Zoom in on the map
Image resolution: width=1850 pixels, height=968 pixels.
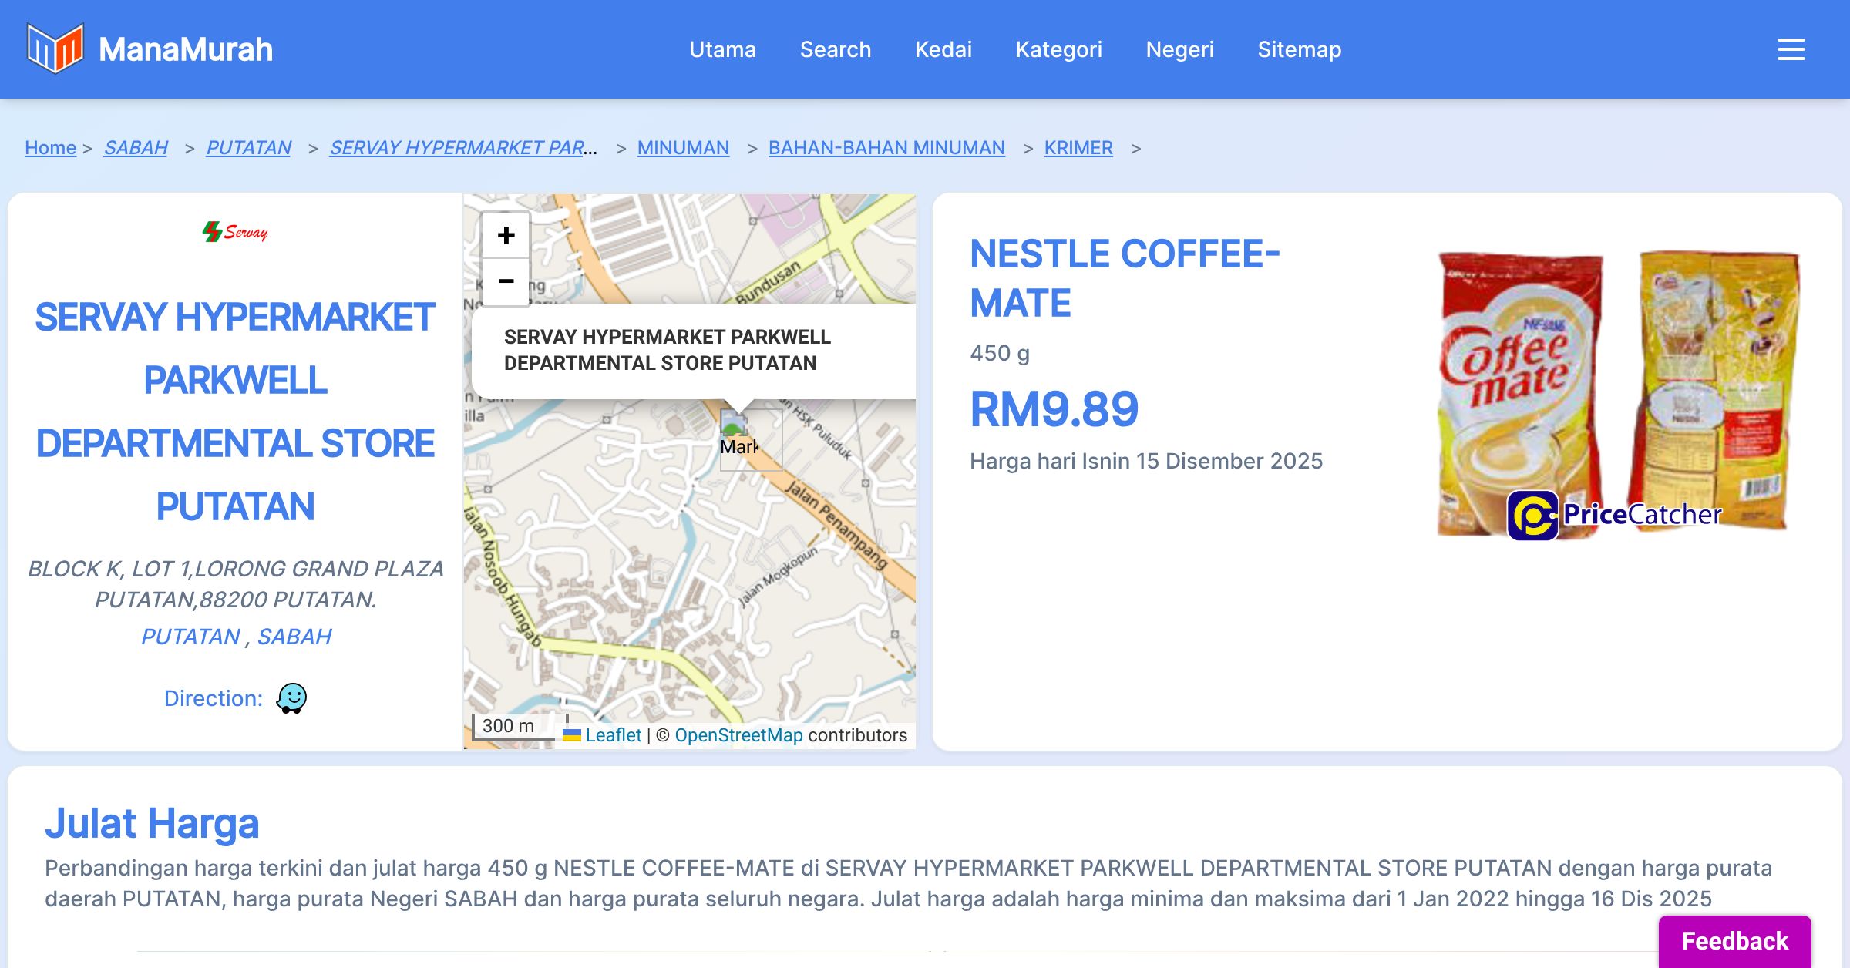pos(506,235)
